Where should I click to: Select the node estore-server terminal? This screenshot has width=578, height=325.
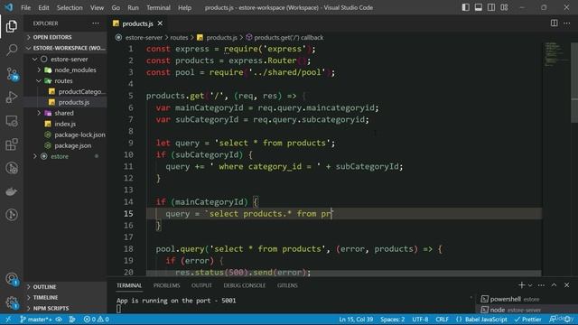526,310
